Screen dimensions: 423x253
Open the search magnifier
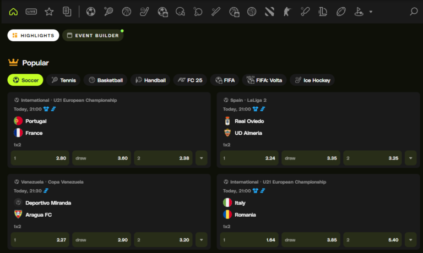[x=414, y=12]
